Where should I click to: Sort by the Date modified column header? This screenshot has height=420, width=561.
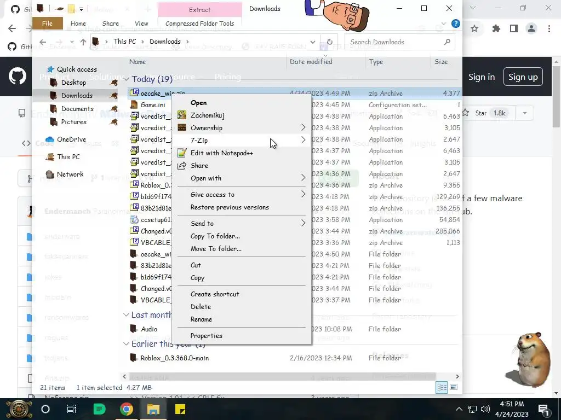click(311, 62)
